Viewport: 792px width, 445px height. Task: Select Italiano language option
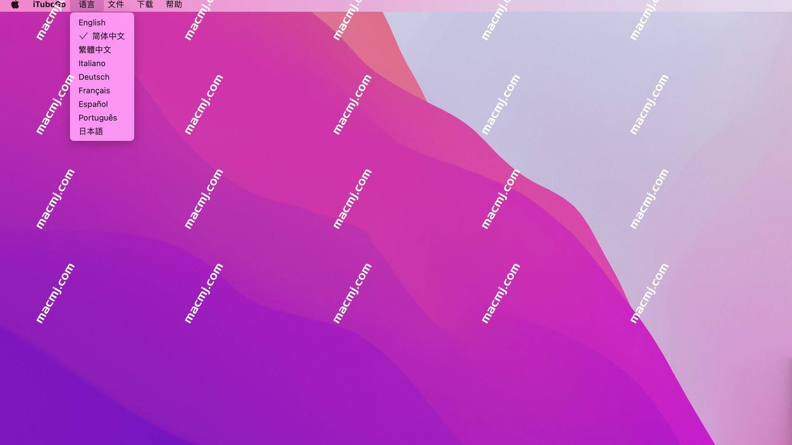point(92,63)
